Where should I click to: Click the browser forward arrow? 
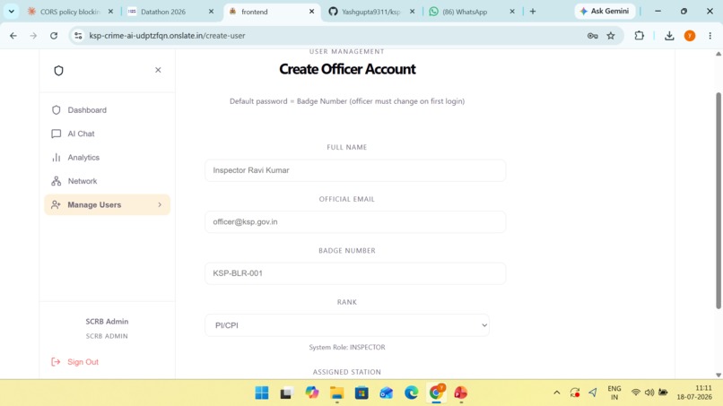pyautogui.click(x=33, y=36)
